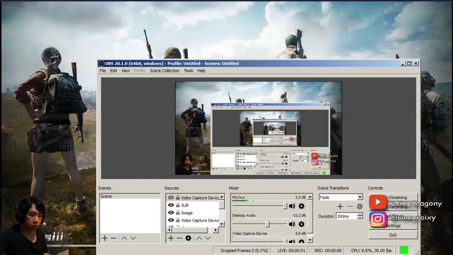Open the Scene Collection menu
Screen dimensions: 453x255
165,70
